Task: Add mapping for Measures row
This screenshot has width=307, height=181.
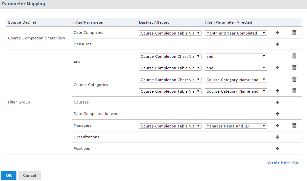Action: coord(277,44)
